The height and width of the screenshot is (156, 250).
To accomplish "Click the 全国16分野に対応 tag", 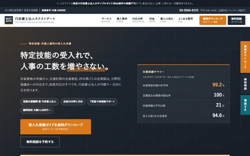I will [73, 101].
